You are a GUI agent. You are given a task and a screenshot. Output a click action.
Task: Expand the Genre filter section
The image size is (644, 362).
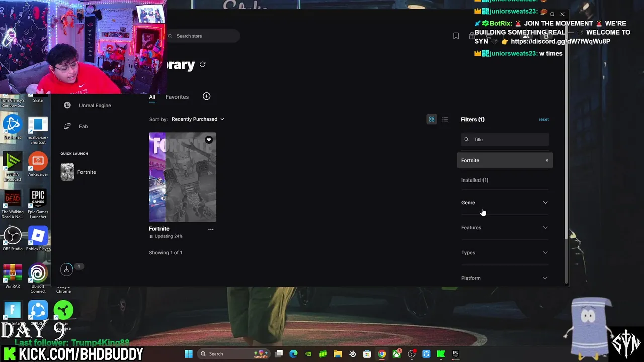pyautogui.click(x=505, y=202)
